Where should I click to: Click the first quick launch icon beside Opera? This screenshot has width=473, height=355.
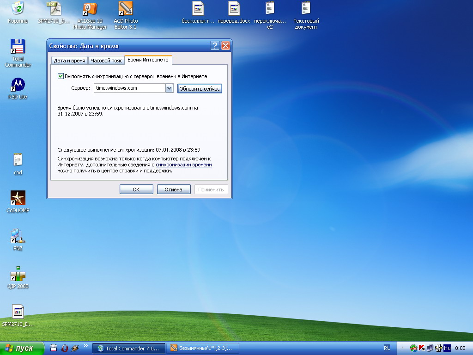[x=54, y=348]
